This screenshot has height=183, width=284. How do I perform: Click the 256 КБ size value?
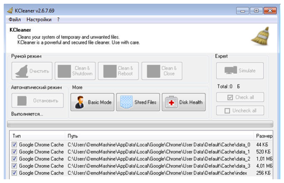tap(263, 173)
